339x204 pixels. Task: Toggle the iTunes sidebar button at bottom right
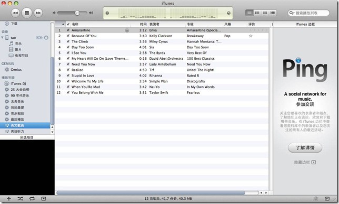[327, 199]
